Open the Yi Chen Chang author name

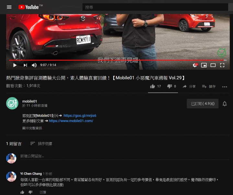pos(31,174)
